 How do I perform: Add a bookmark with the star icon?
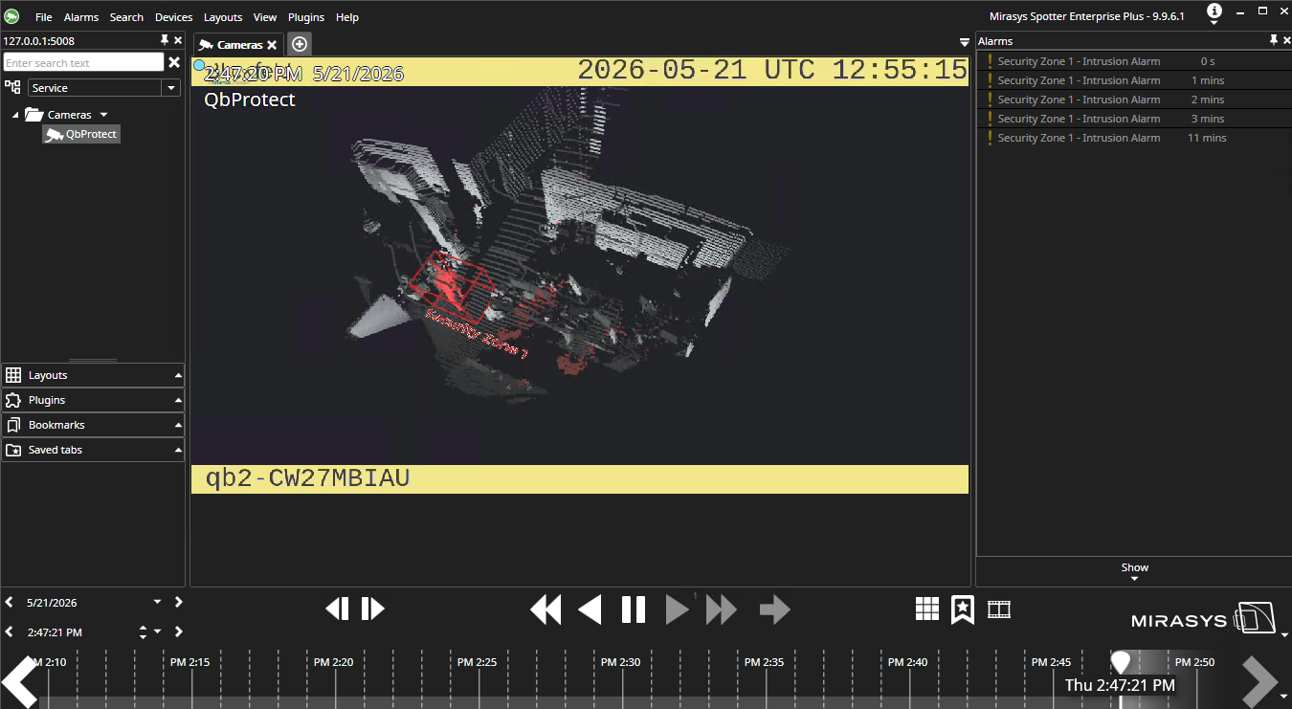click(x=963, y=609)
